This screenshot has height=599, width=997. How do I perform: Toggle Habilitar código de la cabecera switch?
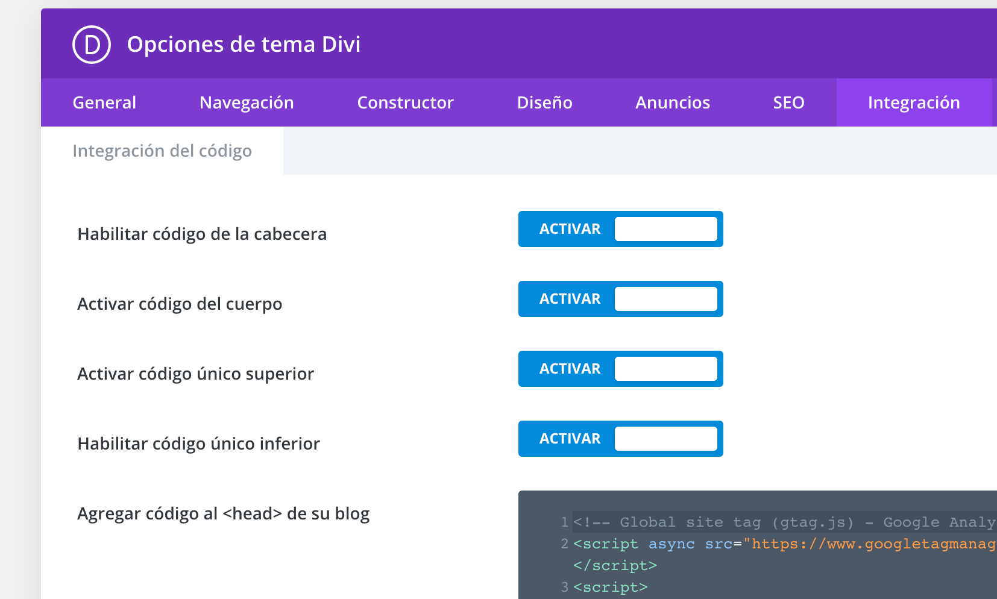tap(621, 229)
